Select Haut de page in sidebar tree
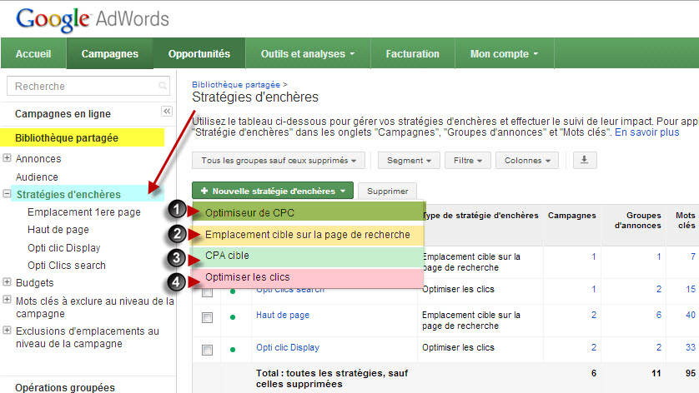The image size is (699, 393). (58, 230)
